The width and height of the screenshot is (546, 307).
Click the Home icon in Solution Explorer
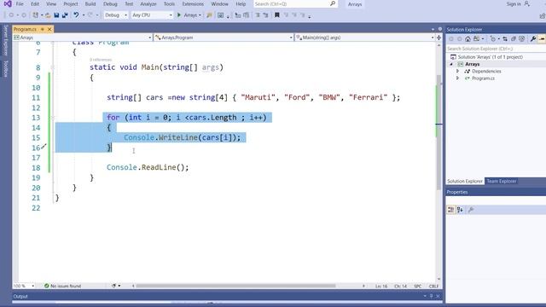(x=468, y=39)
